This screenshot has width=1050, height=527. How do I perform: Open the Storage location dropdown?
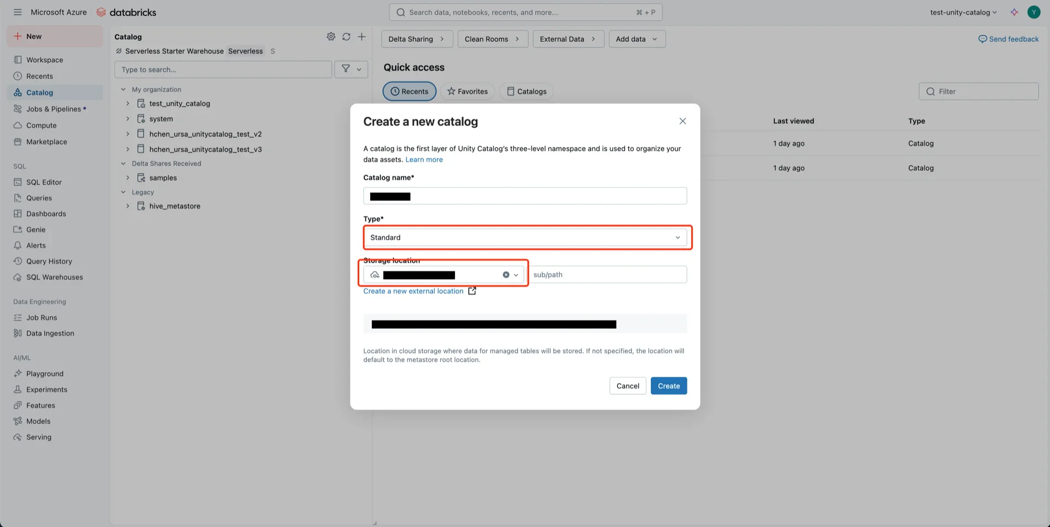444,275
